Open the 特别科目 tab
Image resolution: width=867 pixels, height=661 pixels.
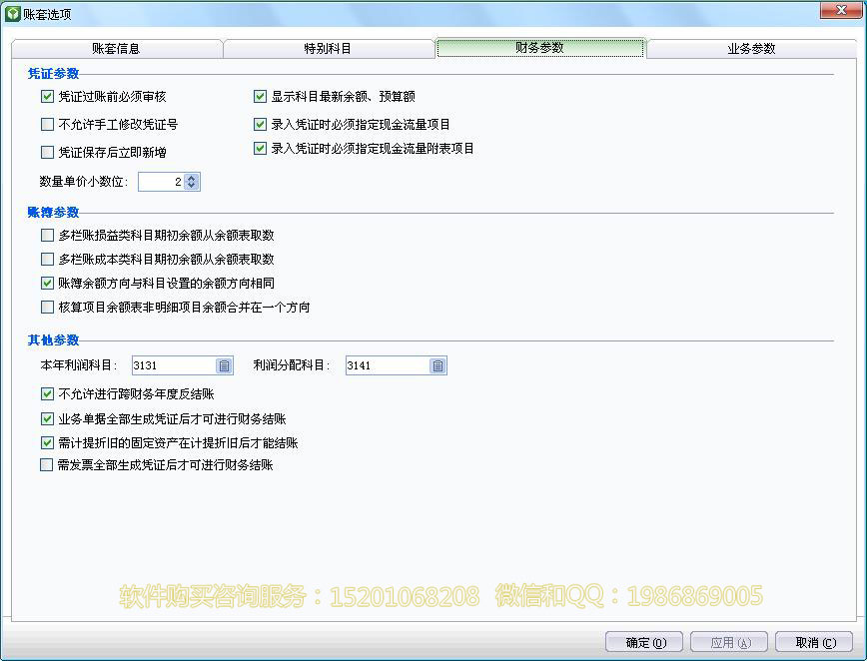tap(329, 47)
